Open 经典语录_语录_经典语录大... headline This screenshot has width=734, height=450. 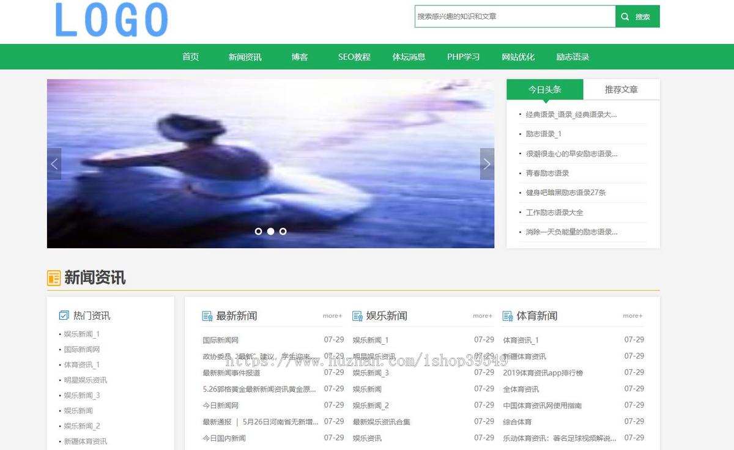[571, 114]
